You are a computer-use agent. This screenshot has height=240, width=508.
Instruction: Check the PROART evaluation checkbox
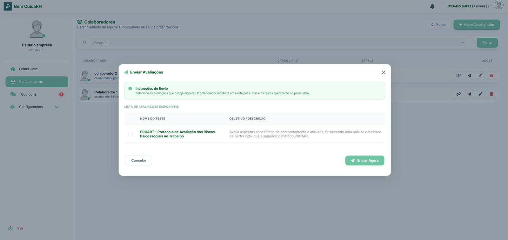130,134
